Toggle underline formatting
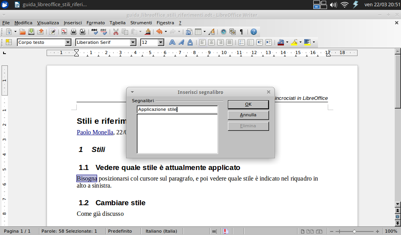Image resolution: width=401 pixels, height=235 pixels. (190, 42)
